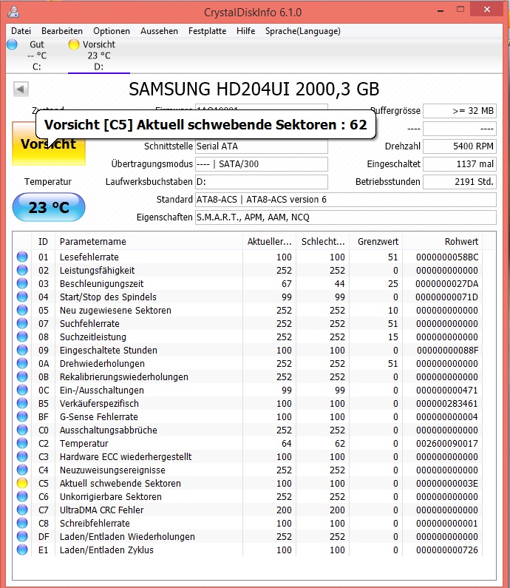Open the Bearbeiten menu
This screenshot has height=588, width=510.
pos(62,31)
